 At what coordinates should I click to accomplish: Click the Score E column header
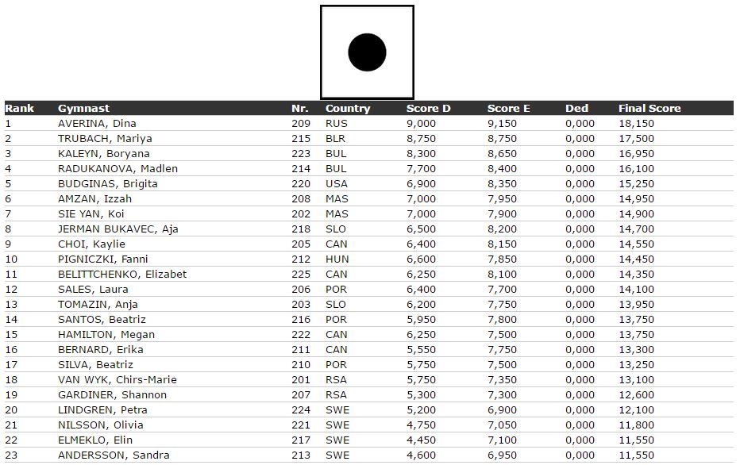509,109
